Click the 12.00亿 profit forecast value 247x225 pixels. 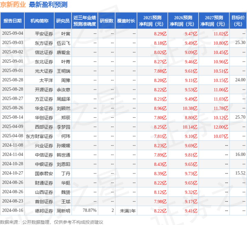pos(221,127)
